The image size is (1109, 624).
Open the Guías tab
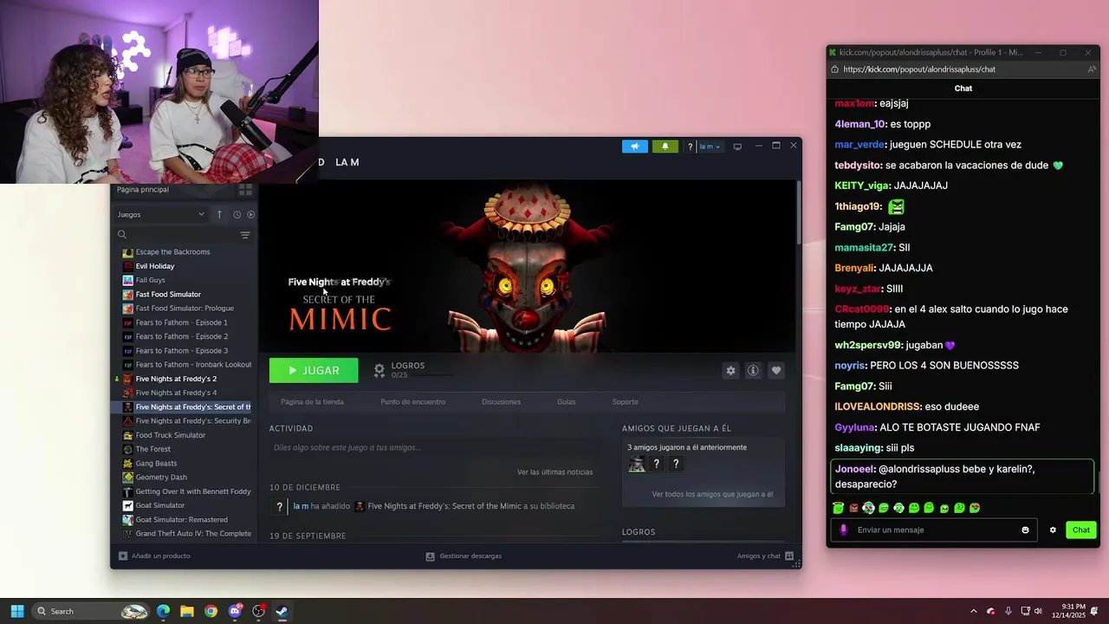tap(567, 402)
